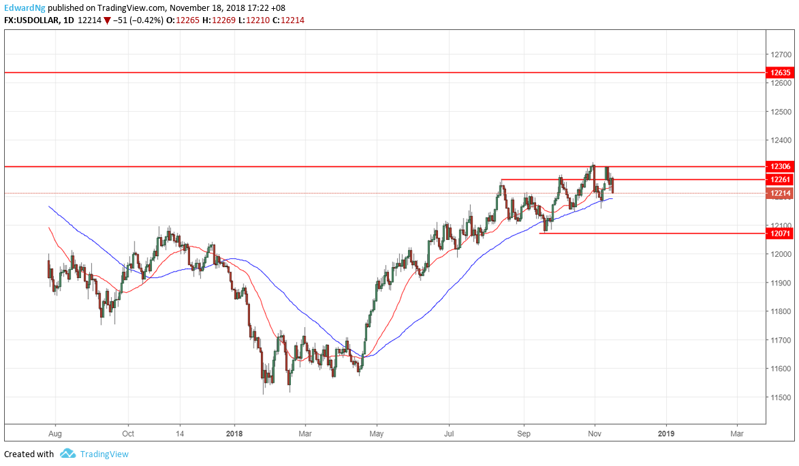
Task: Click the high value H:12269
Action: (219, 20)
